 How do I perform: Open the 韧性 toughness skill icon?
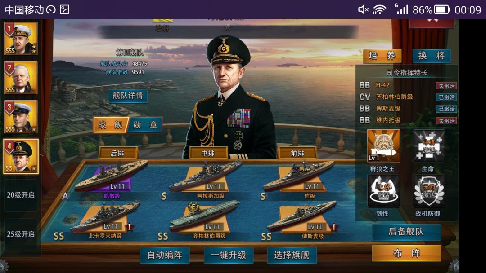[383, 190]
